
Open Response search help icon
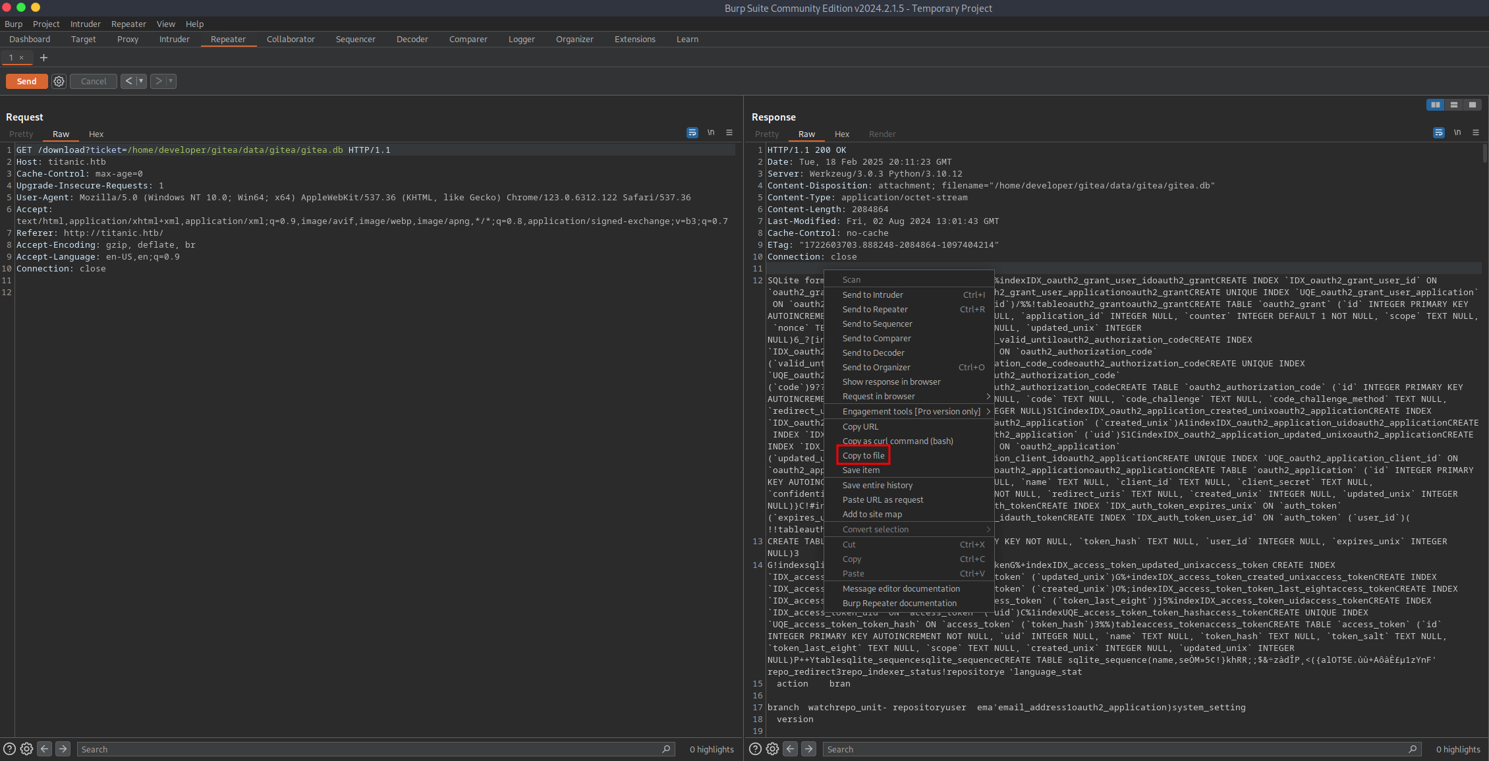(x=756, y=748)
